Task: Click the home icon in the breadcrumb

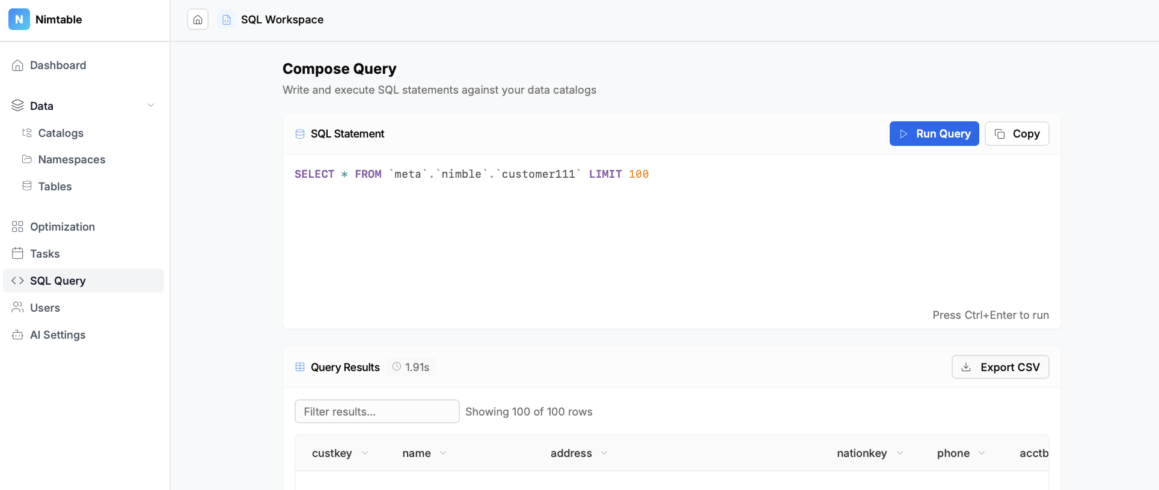Action: point(198,20)
